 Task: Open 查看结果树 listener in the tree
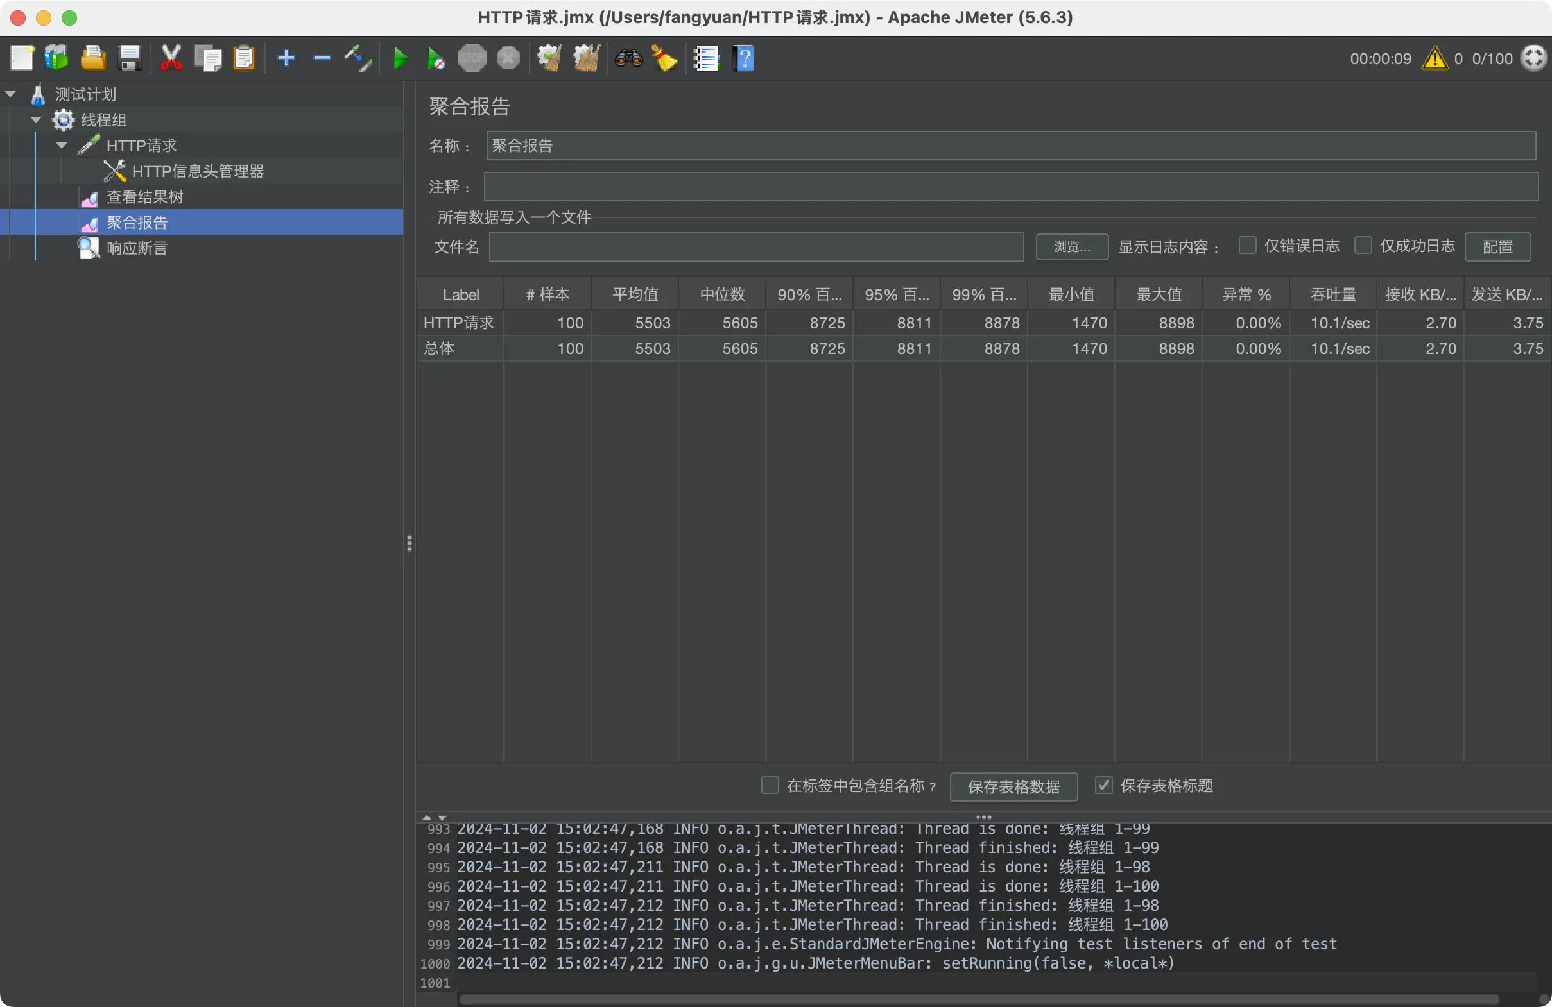145,197
